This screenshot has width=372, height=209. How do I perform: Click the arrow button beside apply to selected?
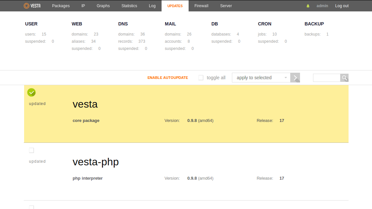point(295,78)
